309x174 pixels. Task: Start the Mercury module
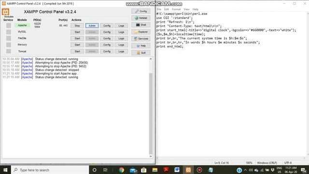(77, 45)
